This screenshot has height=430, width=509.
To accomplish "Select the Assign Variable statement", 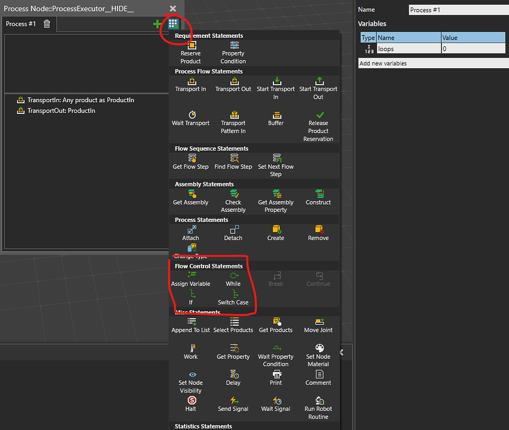I will (191, 280).
